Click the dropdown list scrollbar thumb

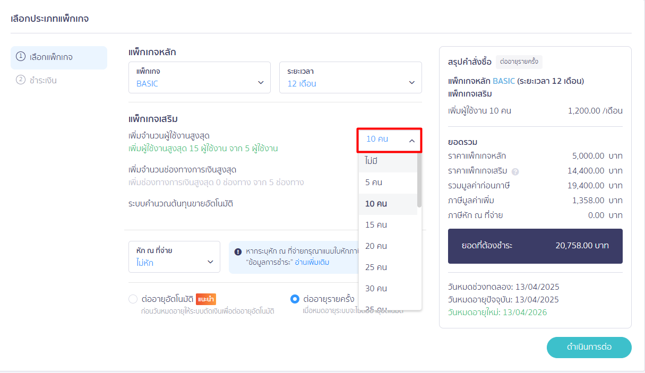click(x=419, y=179)
